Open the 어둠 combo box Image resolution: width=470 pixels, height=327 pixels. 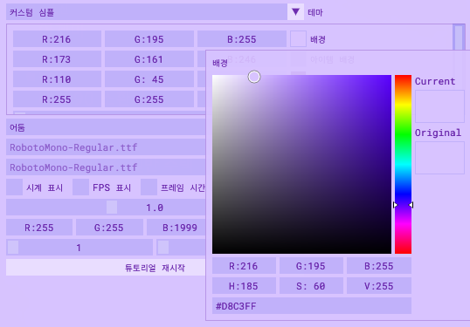pos(106,126)
